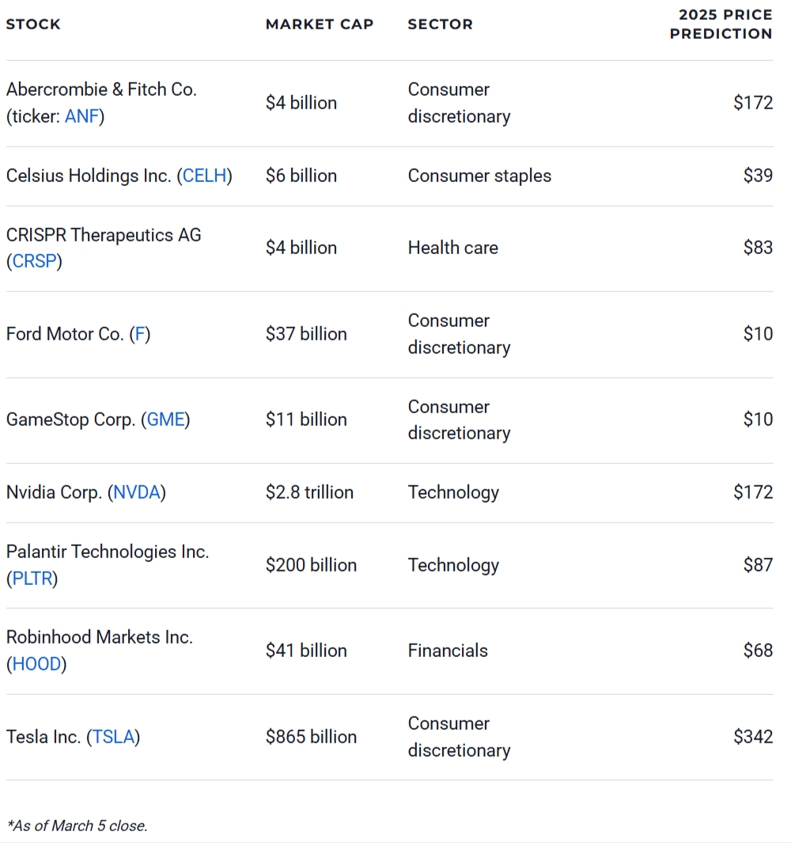Select the $200 billion market cap cell
Viewport: 791px width, 843px height.
click(x=311, y=565)
